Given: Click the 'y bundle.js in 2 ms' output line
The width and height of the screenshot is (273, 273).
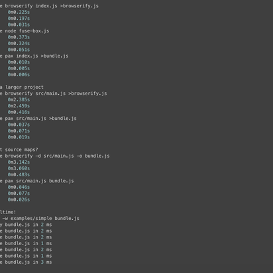Looking at the screenshot, I should tap(26, 225).
